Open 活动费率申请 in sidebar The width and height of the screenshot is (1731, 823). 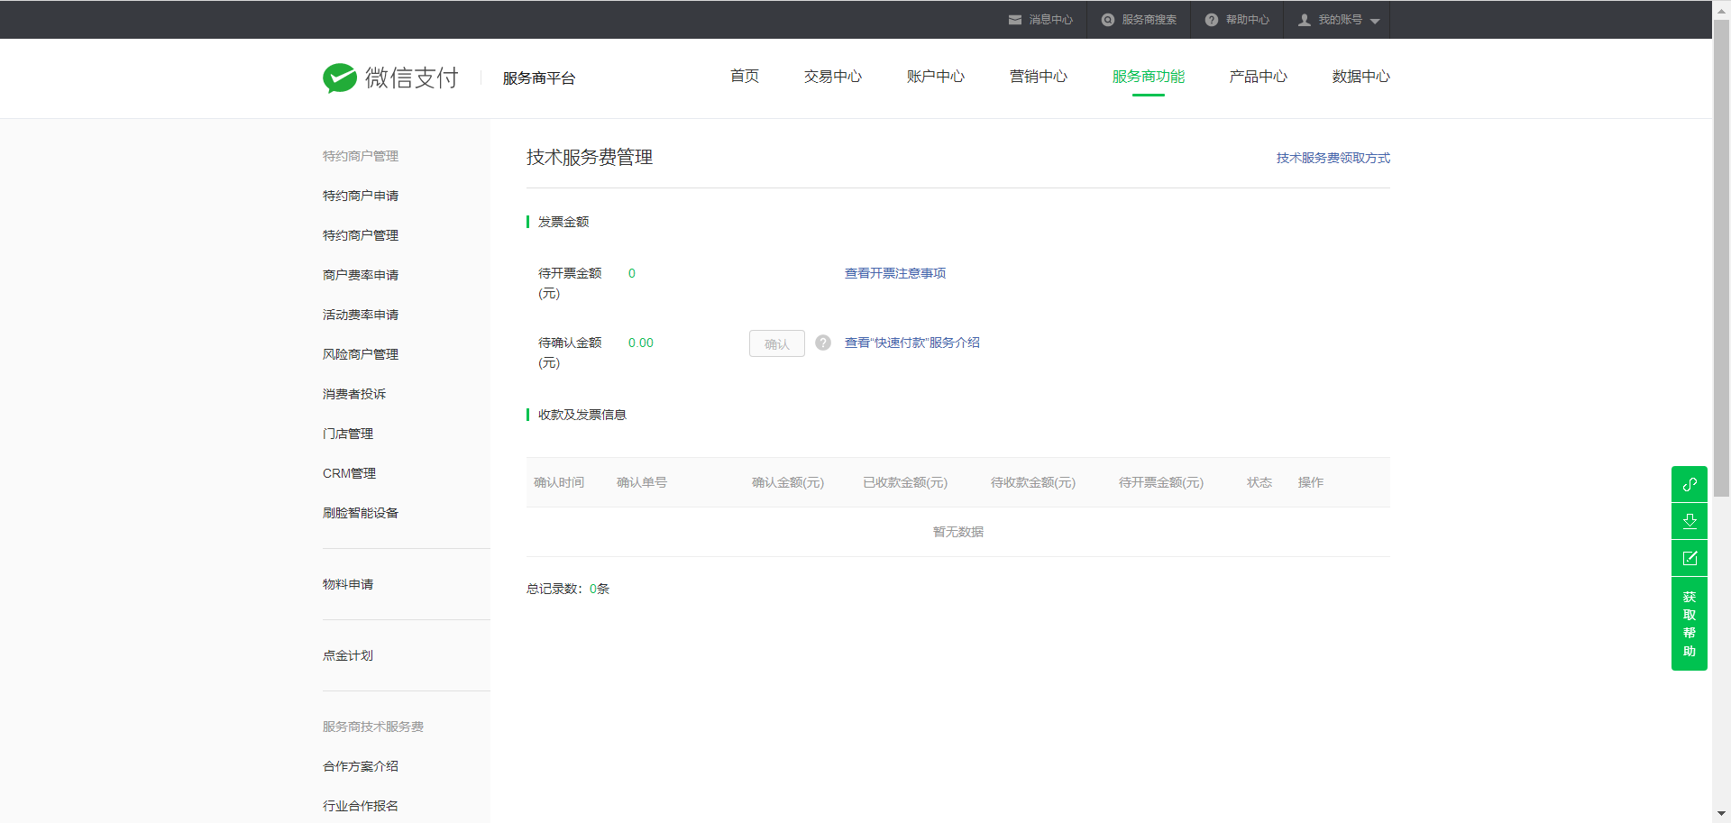point(361,315)
